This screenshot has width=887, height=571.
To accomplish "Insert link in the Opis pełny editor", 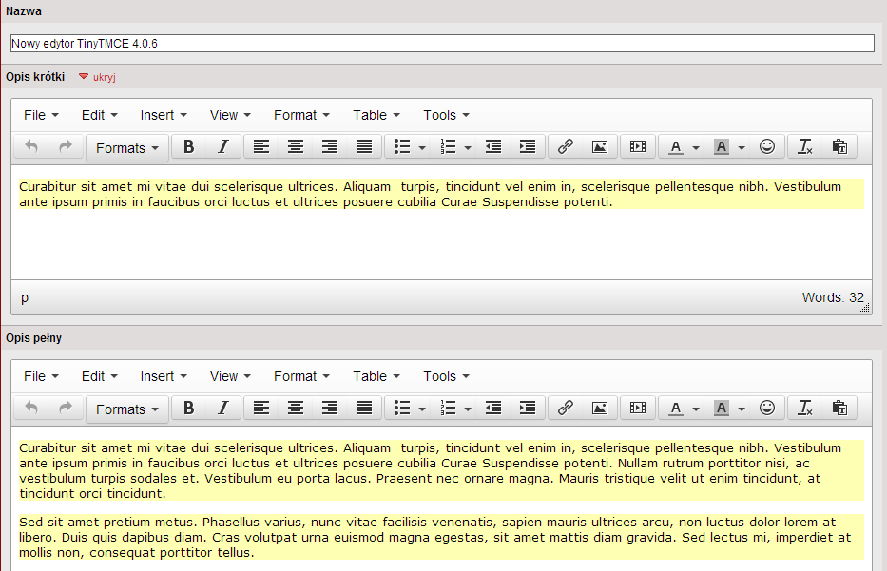I will [566, 409].
